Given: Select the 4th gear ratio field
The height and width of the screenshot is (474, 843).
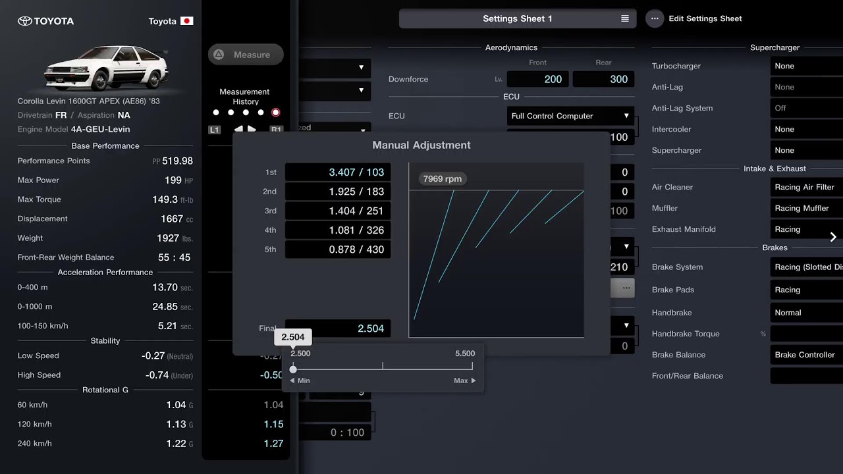Looking at the screenshot, I should (338, 230).
